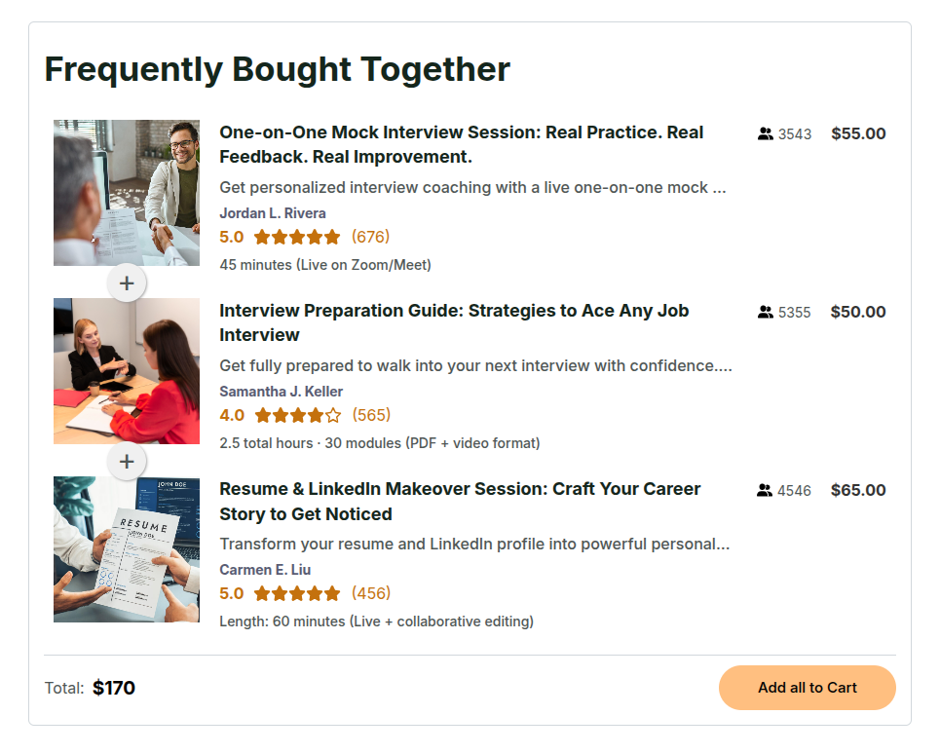This screenshot has height=753, width=940.
Task: Open the Resume & LinkedIn Makeover Session title
Action: pyautogui.click(x=460, y=501)
